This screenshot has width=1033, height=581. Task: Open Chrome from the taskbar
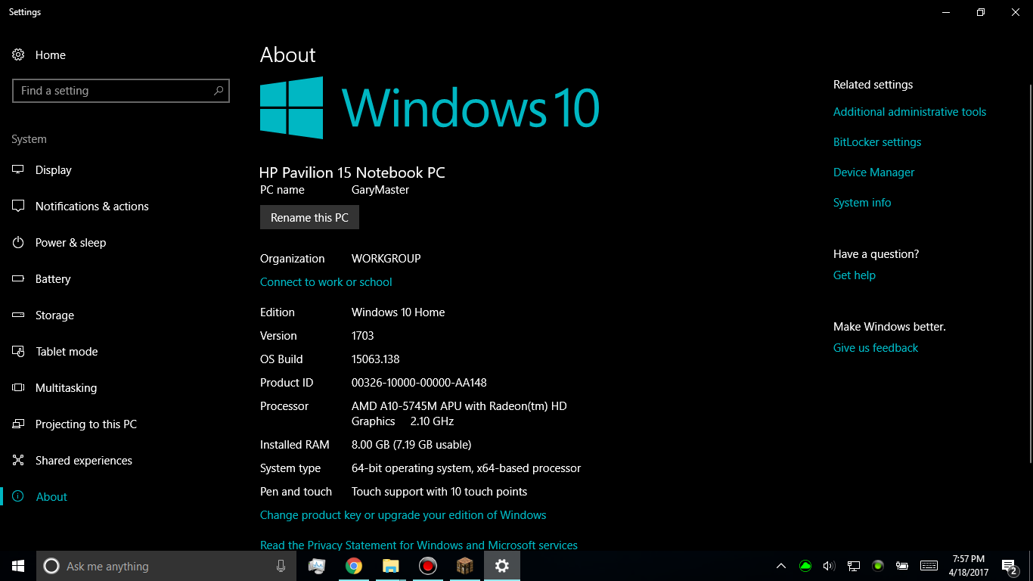[353, 566]
